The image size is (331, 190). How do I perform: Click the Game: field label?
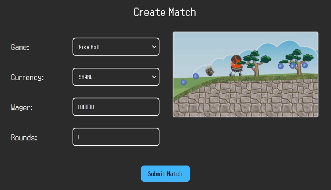point(19,47)
